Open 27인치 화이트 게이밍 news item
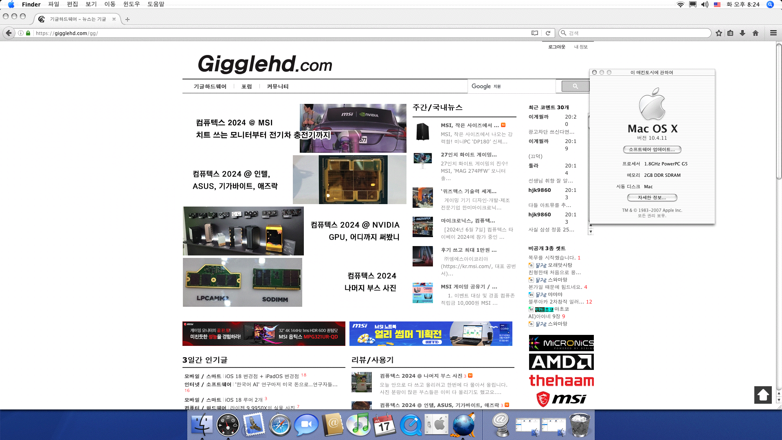Viewport: 782px width, 440px height. tap(468, 155)
